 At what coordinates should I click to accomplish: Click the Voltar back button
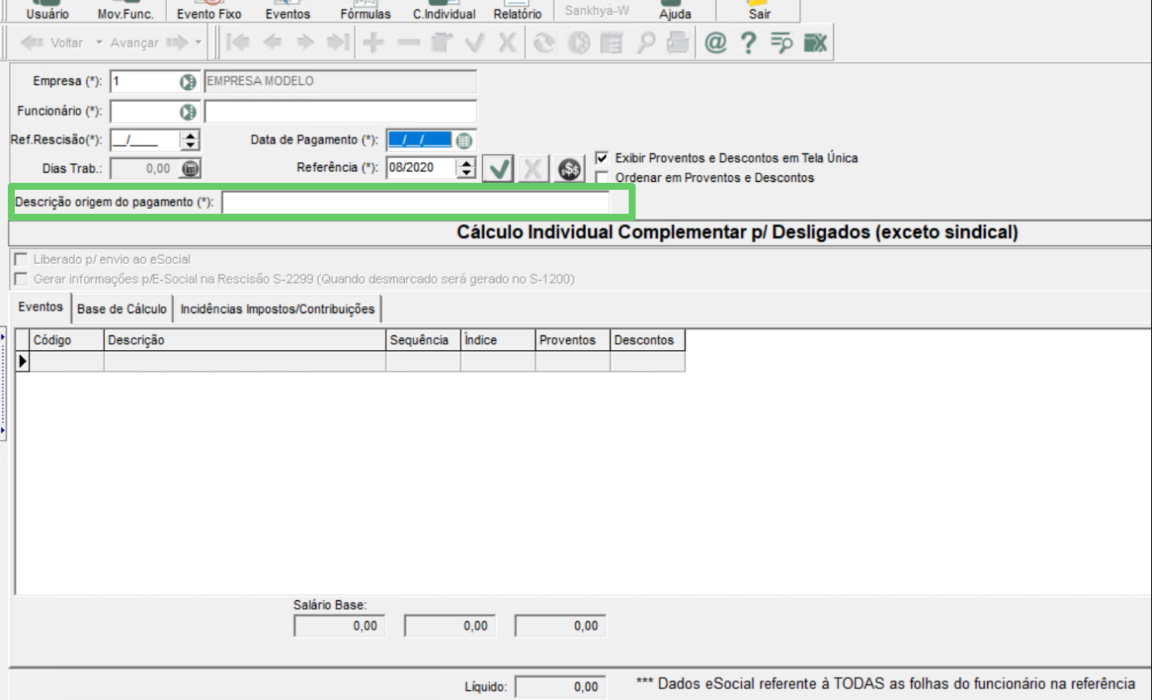[x=52, y=43]
